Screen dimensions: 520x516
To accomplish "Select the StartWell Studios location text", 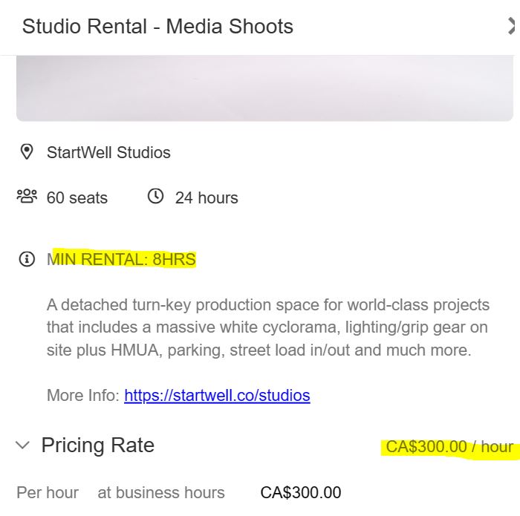I will 108,152.
